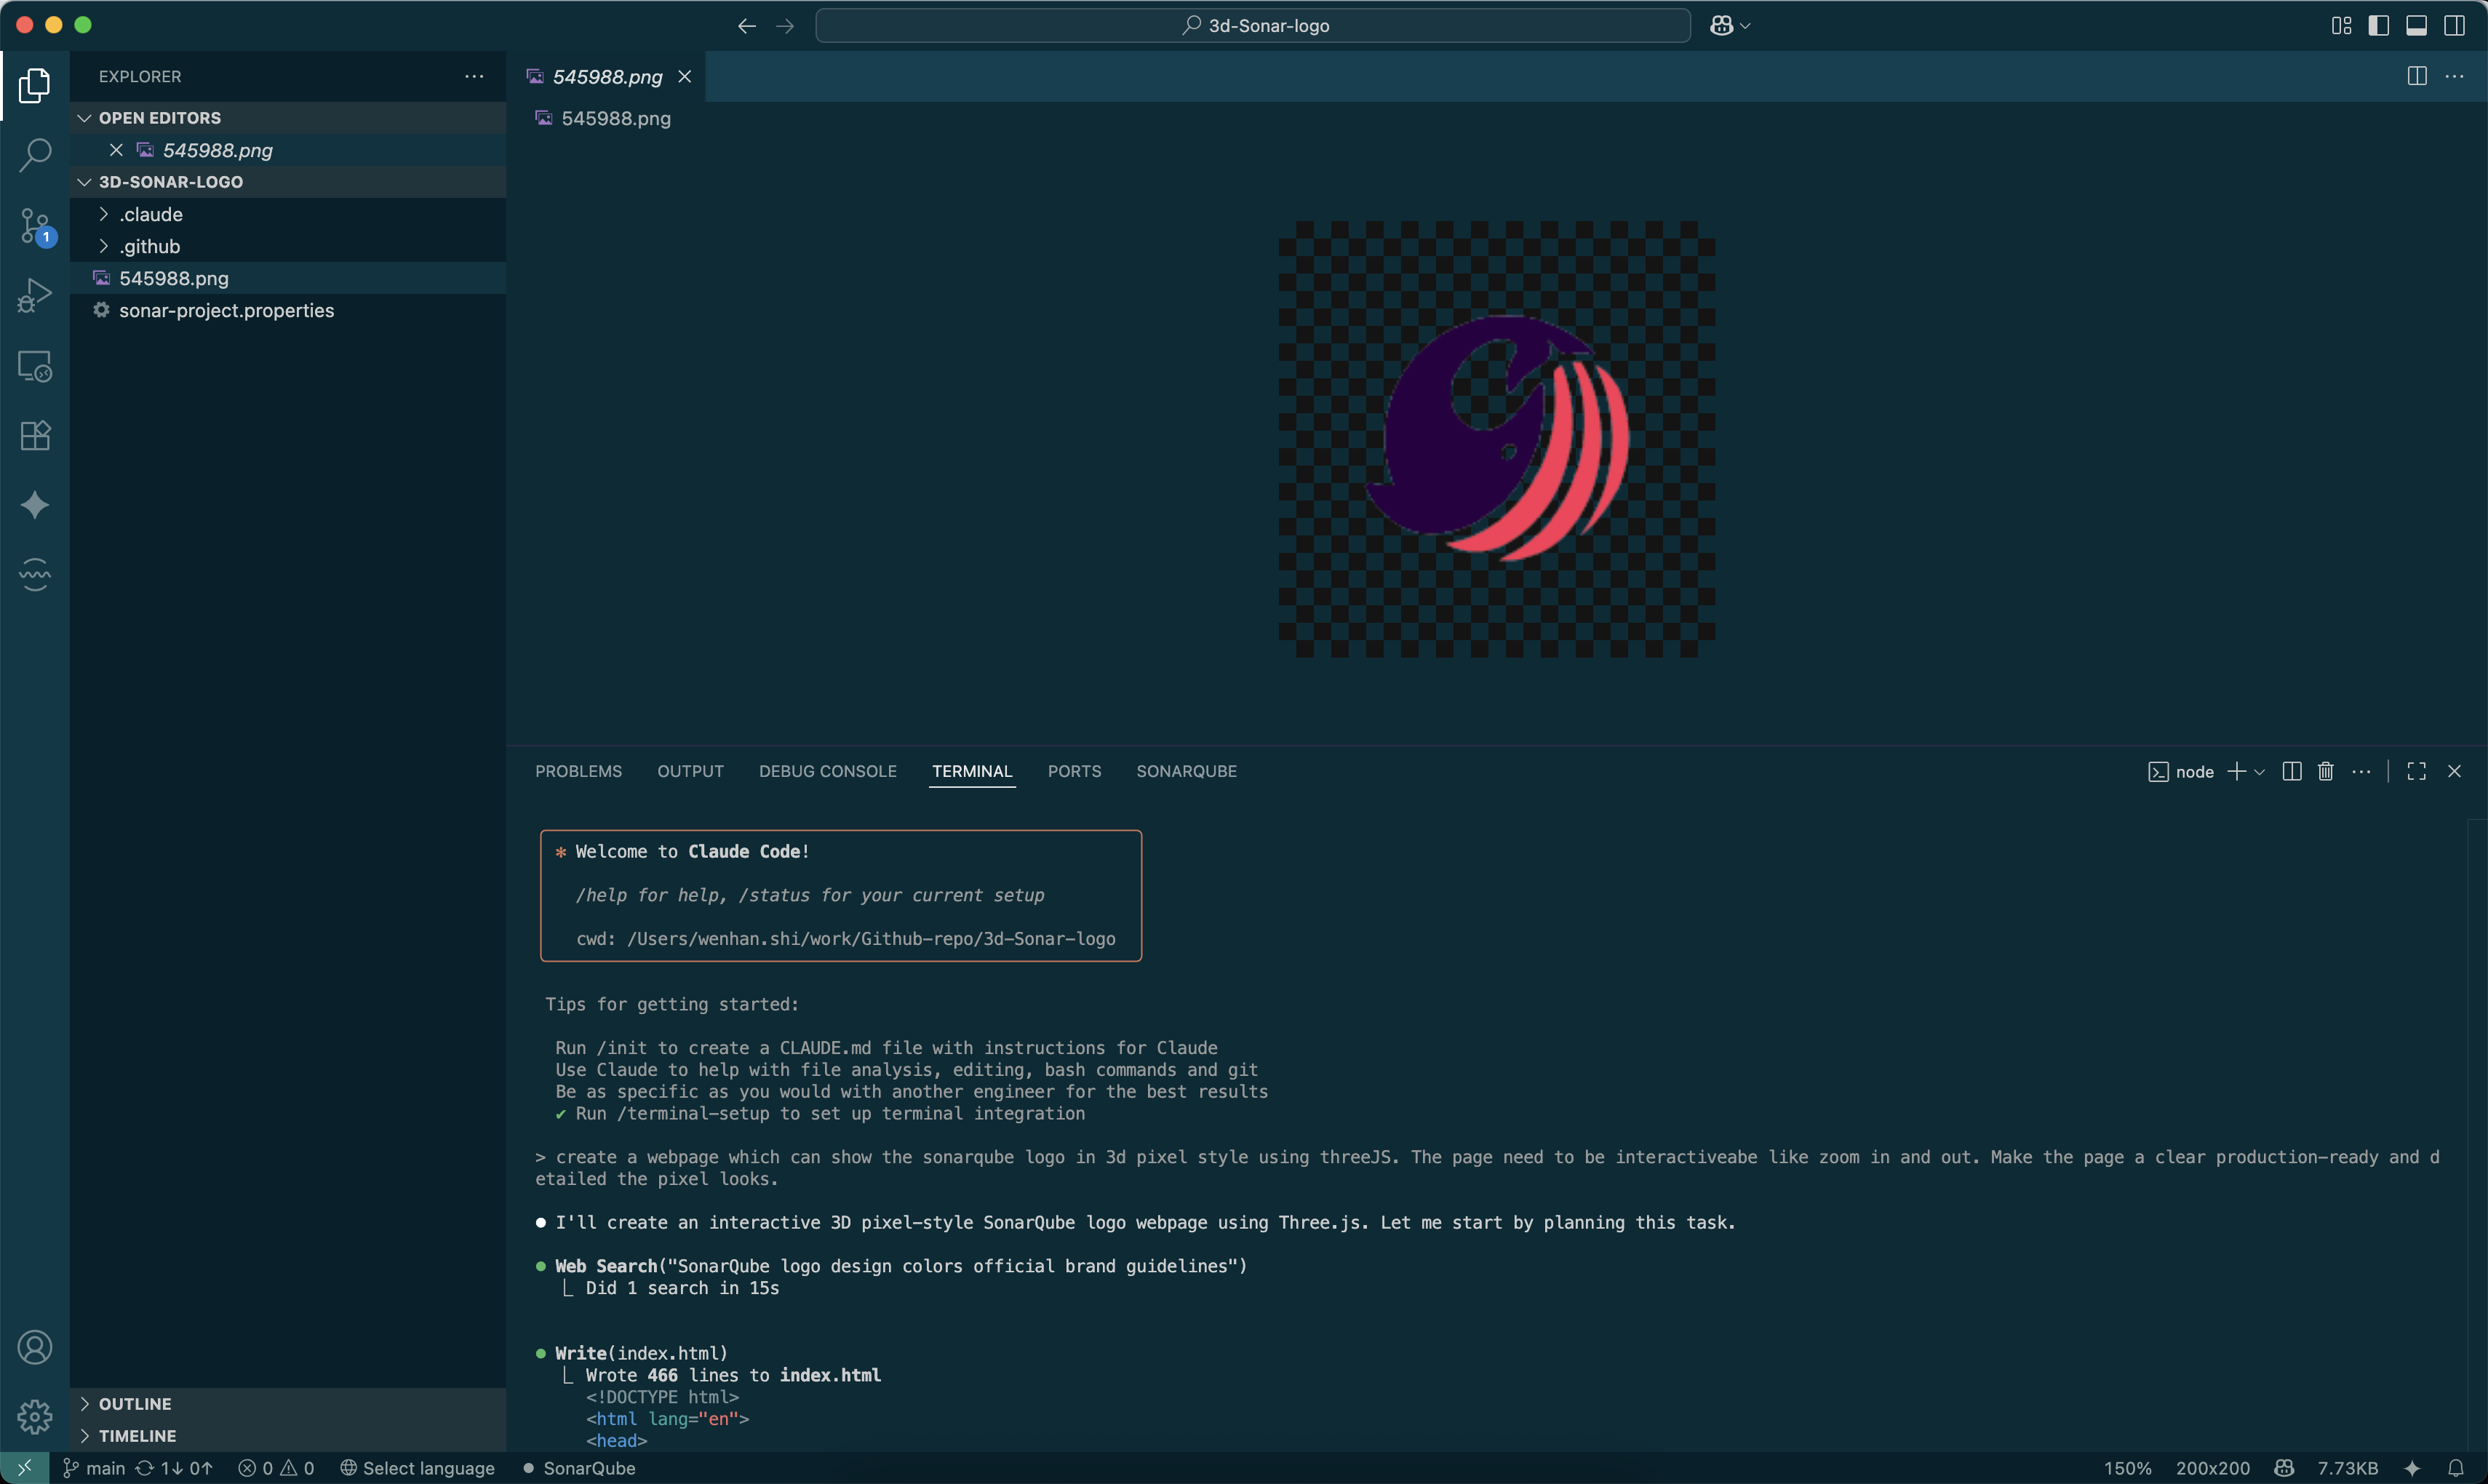2488x1484 pixels.
Task: Switch to the PROBLEMS tab
Action: coord(578,771)
